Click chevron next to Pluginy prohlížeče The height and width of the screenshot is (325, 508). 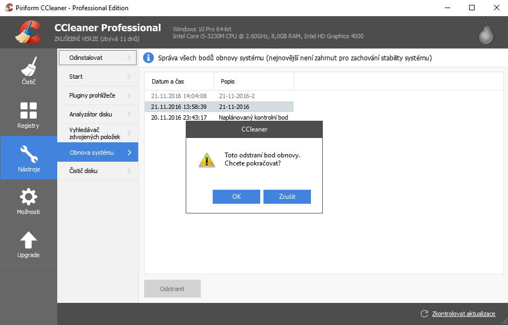129,95
